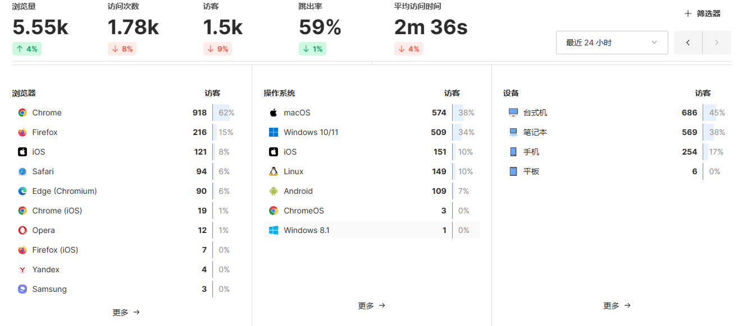Click the Chrome browser icon
Image resolution: width=747 pixels, height=326 pixels.
pos(22,113)
